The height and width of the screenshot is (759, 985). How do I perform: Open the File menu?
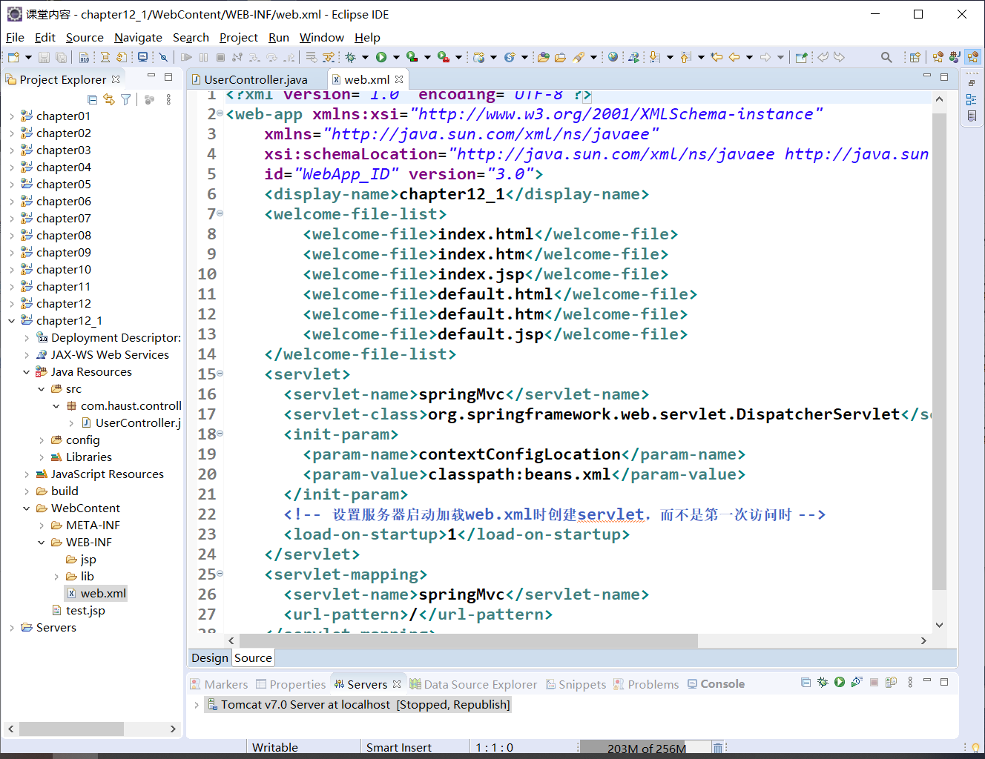point(15,37)
